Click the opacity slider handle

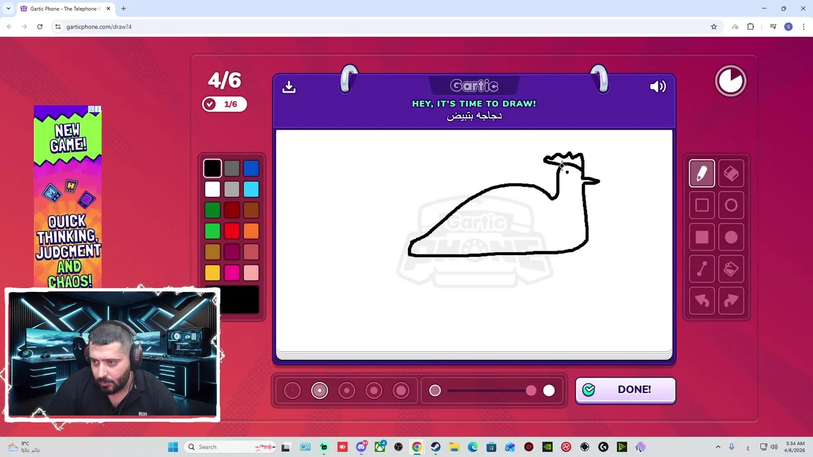point(531,390)
